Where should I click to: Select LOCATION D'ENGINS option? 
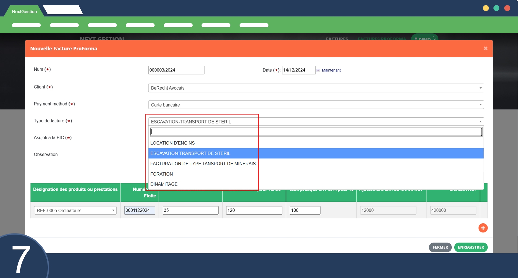pos(172,143)
